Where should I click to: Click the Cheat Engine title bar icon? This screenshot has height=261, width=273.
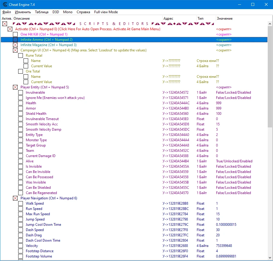click(x=5, y=4)
